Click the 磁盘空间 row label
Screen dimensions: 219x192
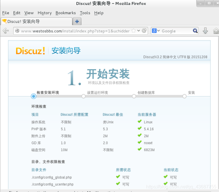coord(38,150)
